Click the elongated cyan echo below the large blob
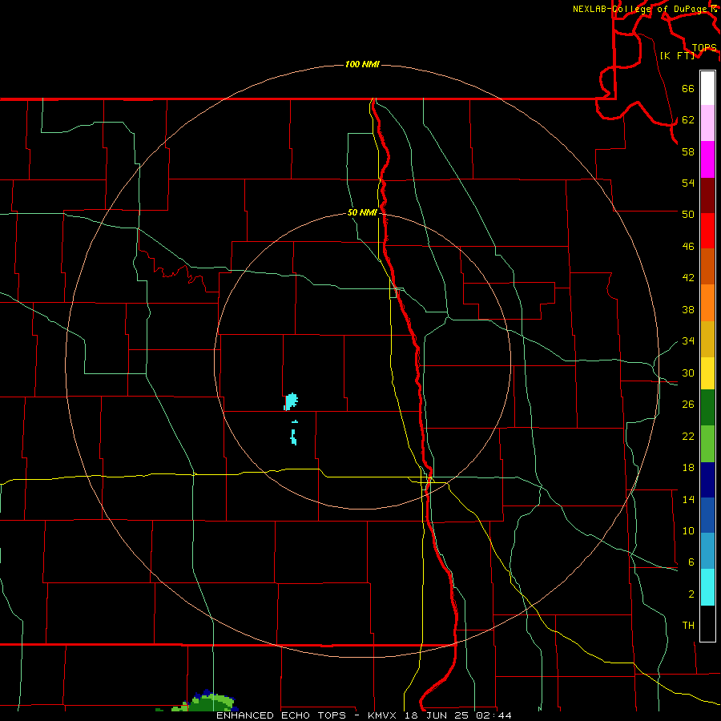Image resolution: width=721 pixels, height=721 pixels. pyautogui.click(x=293, y=437)
